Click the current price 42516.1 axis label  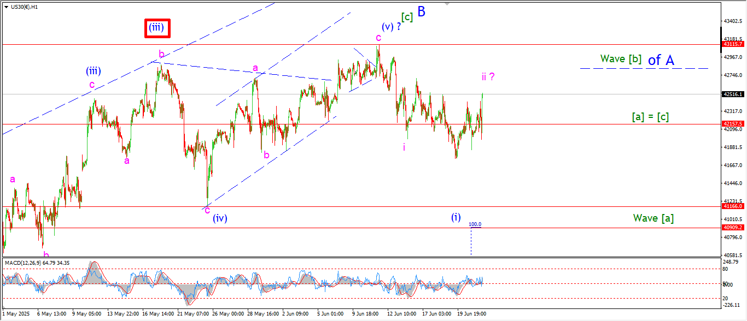(732, 94)
